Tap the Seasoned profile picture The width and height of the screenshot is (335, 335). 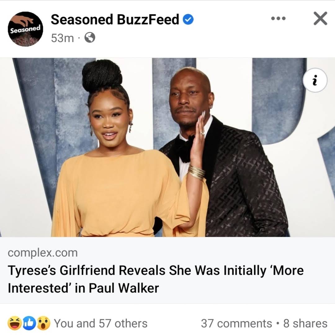25,29
